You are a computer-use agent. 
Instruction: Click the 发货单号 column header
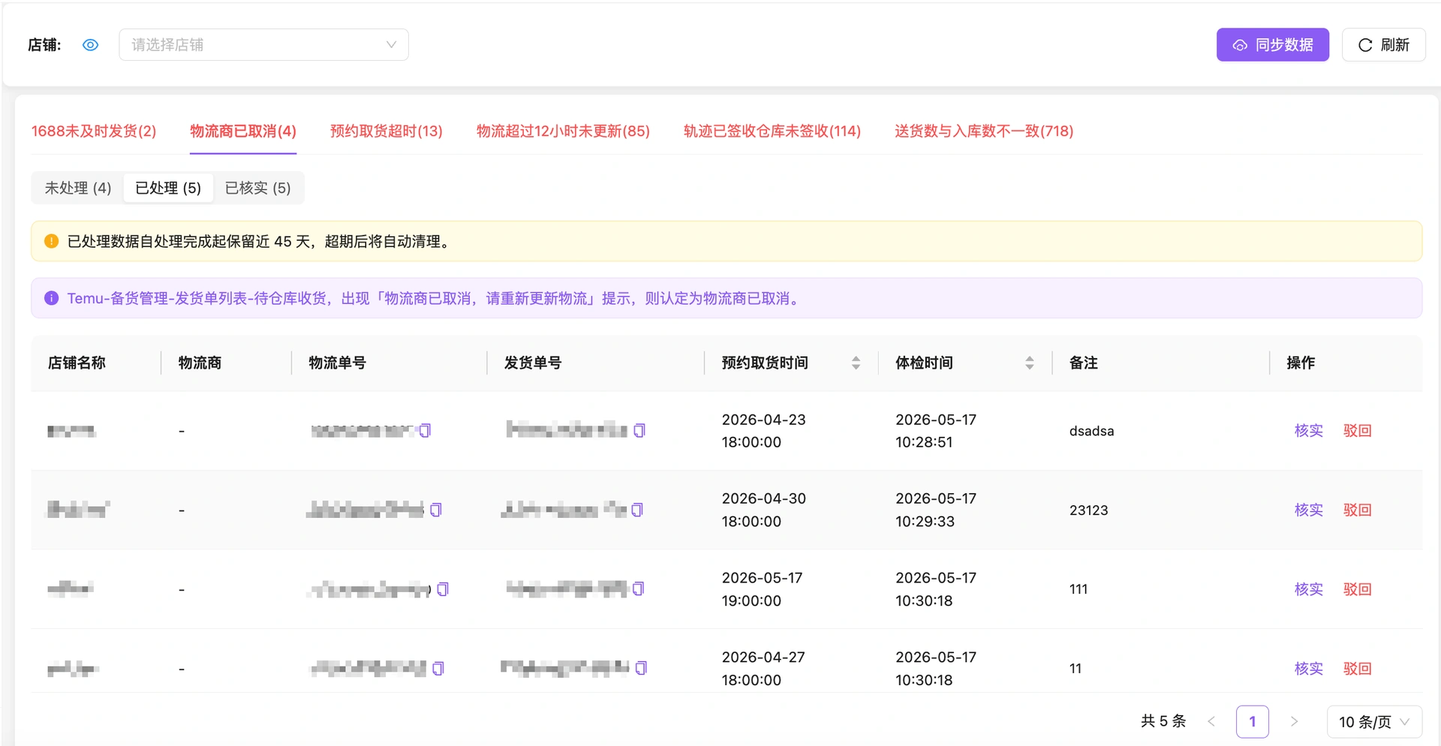click(532, 363)
